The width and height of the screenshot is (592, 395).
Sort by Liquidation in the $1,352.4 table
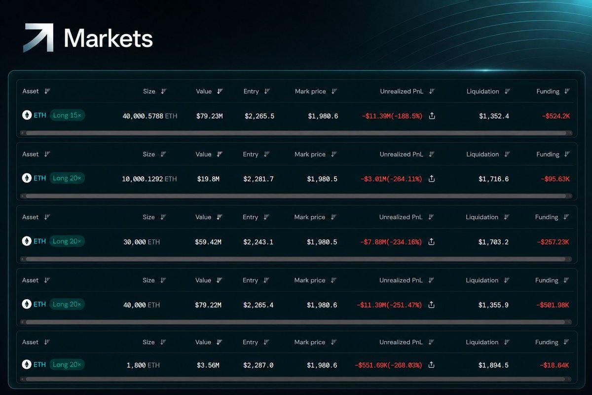507,91
